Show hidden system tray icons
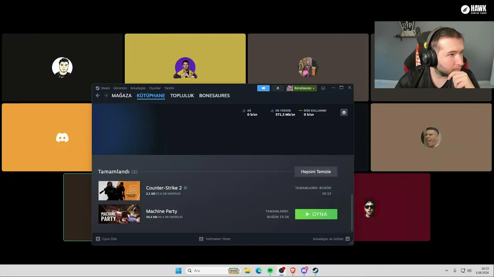The image size is (494, 277). click(x=447, y=270)
